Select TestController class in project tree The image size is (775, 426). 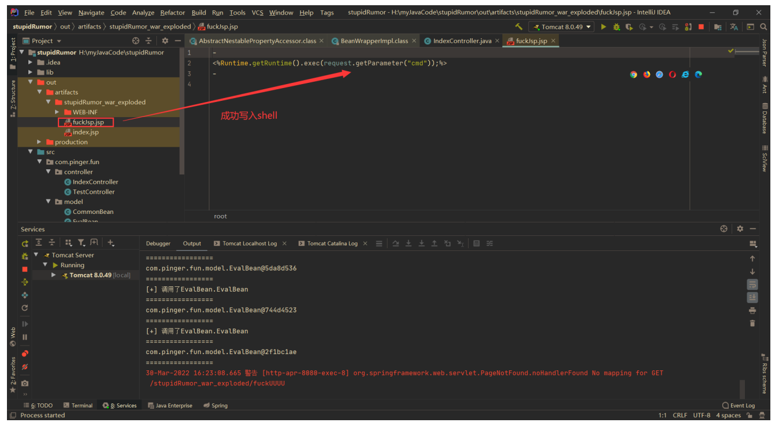[89, 192]
